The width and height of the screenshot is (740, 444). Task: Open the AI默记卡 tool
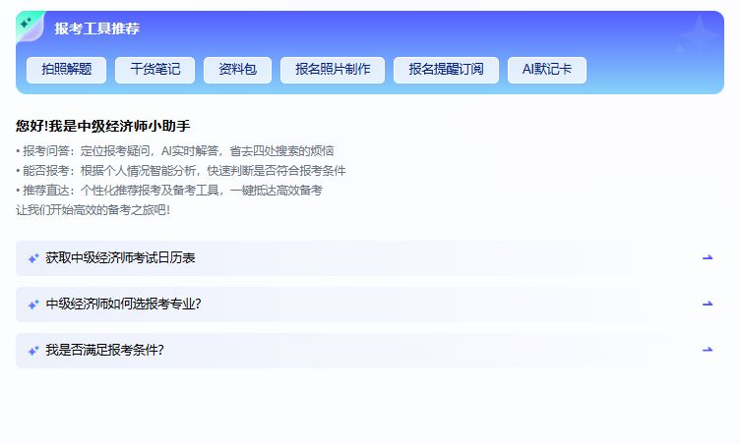click(x=547, y=70)
